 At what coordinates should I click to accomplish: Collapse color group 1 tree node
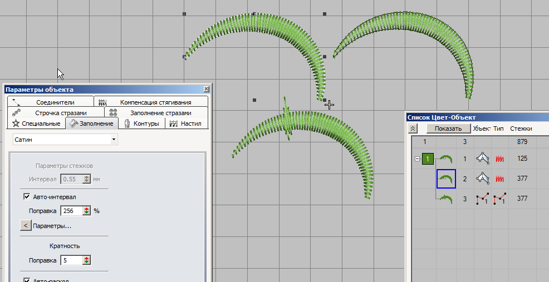(x=416, y=159)
